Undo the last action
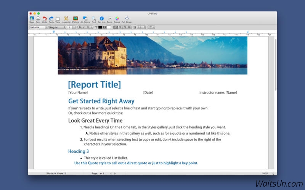This screenshot has height=190, width=305. coord(45,19)
